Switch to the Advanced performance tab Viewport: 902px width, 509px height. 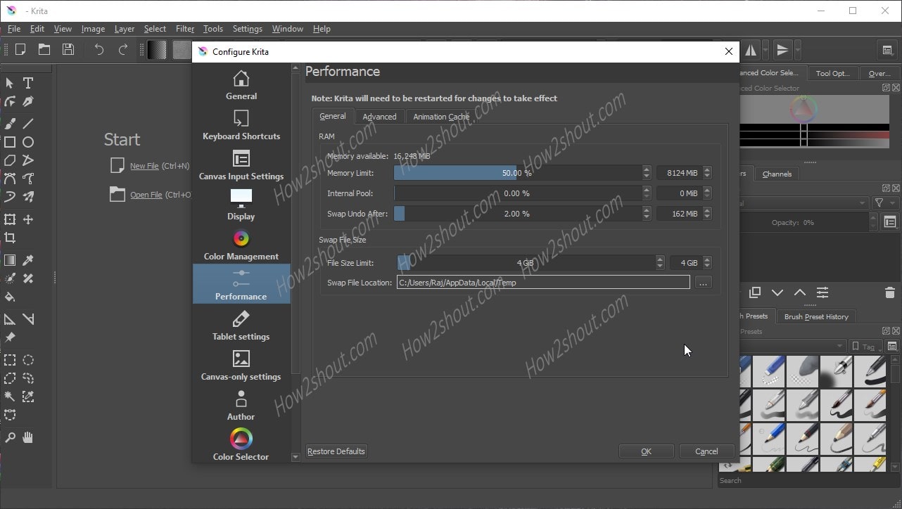(379, 117)
